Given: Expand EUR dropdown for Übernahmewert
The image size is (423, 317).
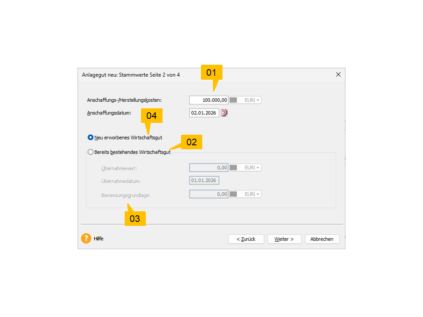Looking at the screenshot, I should [258, 167].
